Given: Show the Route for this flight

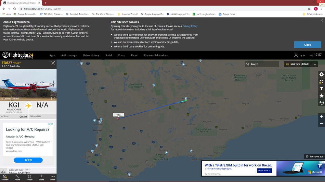Looking at the screenshot, I should pos(17,177).
